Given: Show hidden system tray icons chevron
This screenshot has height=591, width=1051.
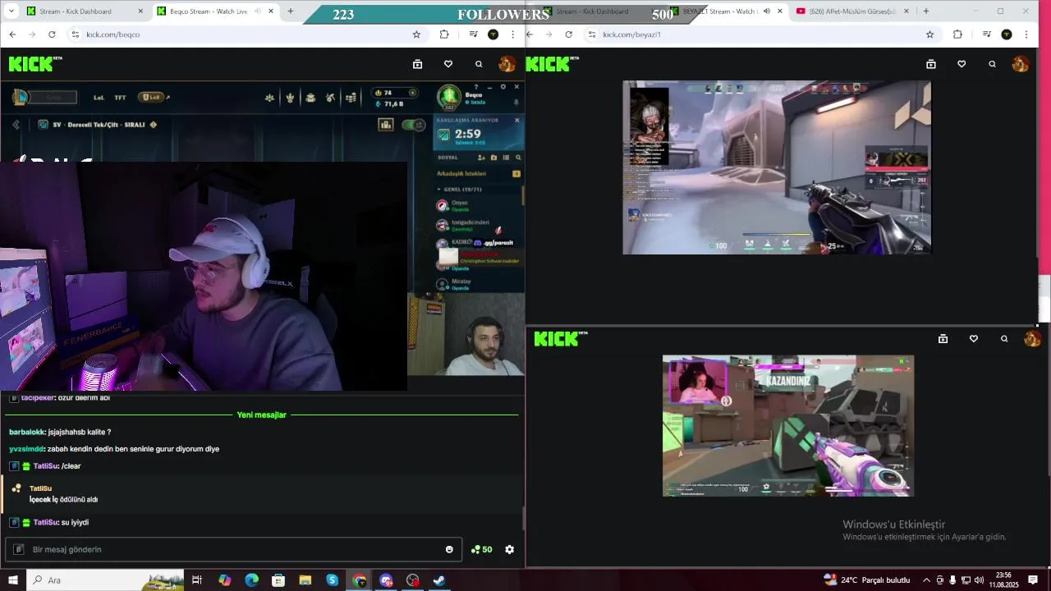Looking at the screenshot, I should click(927, 580).
